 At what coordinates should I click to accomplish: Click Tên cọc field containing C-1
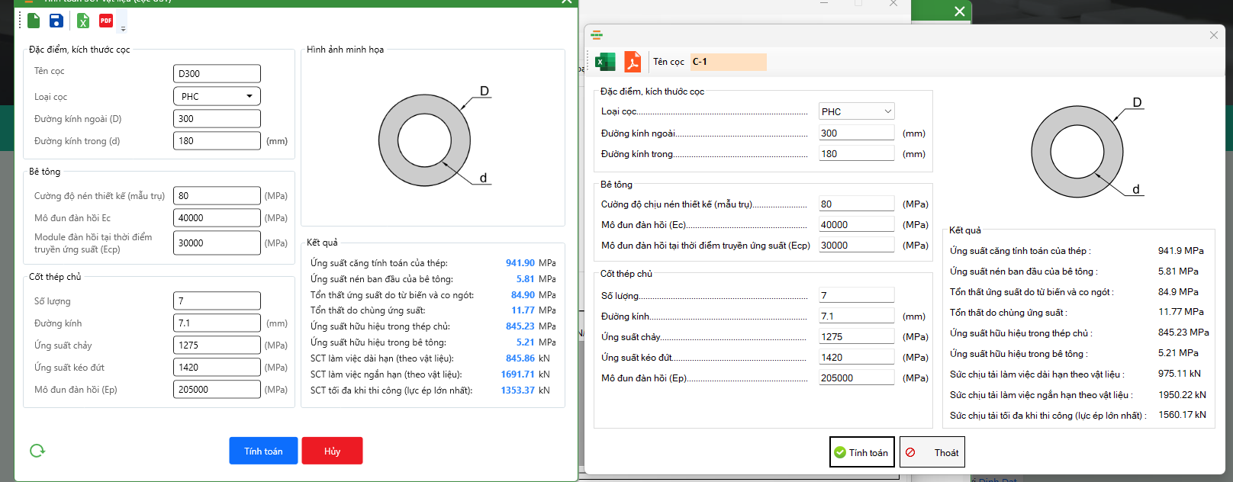(728, 62)
